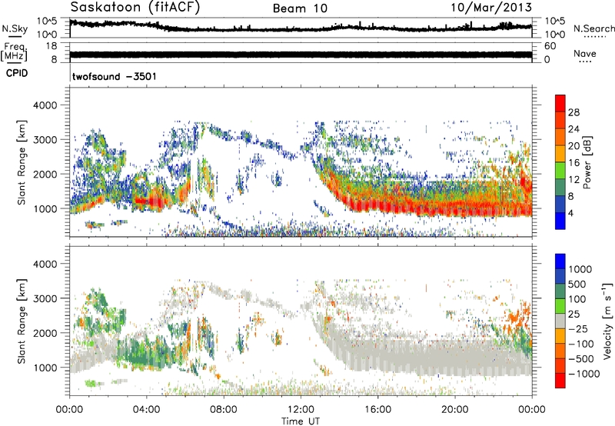Image resolution: width=615 pixels, height=426 pixels.
Task: Click the 'Beam 10' label
Action: (x=300, y=8)
